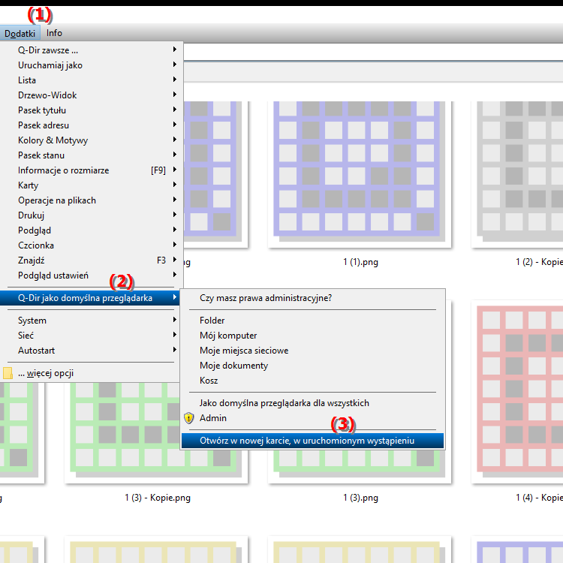This screenshot has width=563, height=563.
Task: Open the Info menu
Action: pyautogui.click(x=54, y=33)
